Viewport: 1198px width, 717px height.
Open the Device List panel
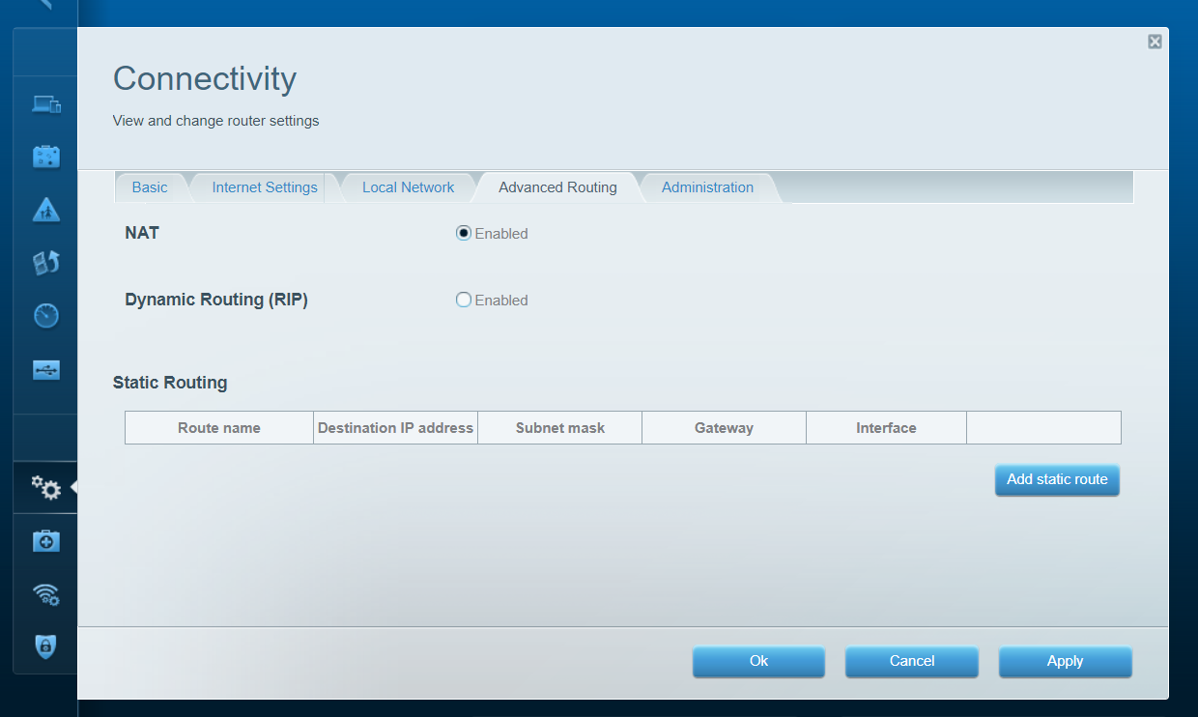(x=45, y=103)
